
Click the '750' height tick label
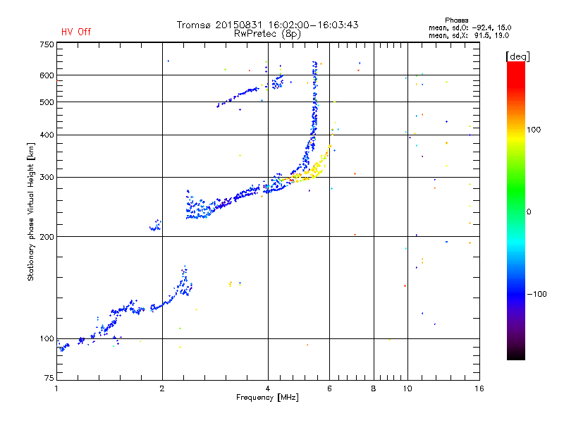[47, 44]
